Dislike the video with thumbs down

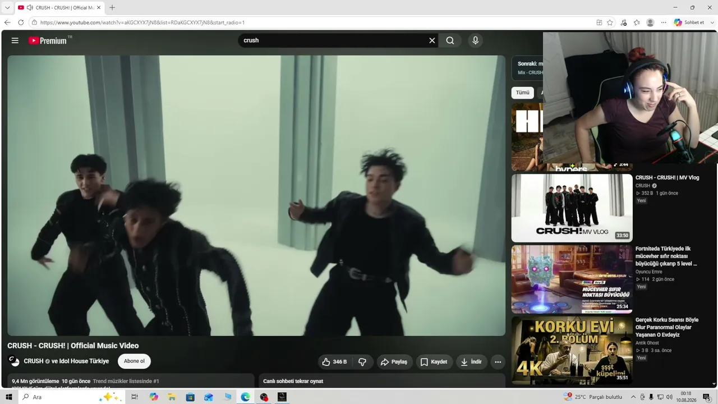tap(362, 362)
